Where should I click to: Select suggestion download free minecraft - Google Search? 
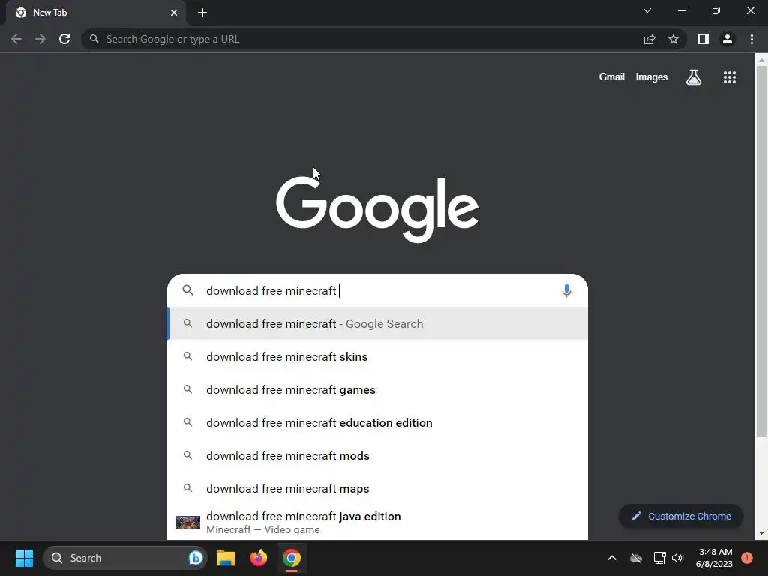click(378, 323)
